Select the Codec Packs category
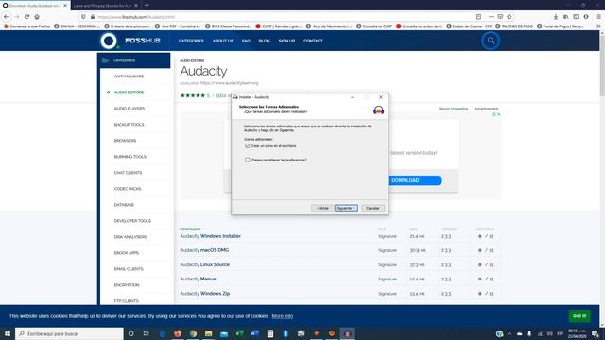This screenshot has width=605, height=340. (128, 189)
